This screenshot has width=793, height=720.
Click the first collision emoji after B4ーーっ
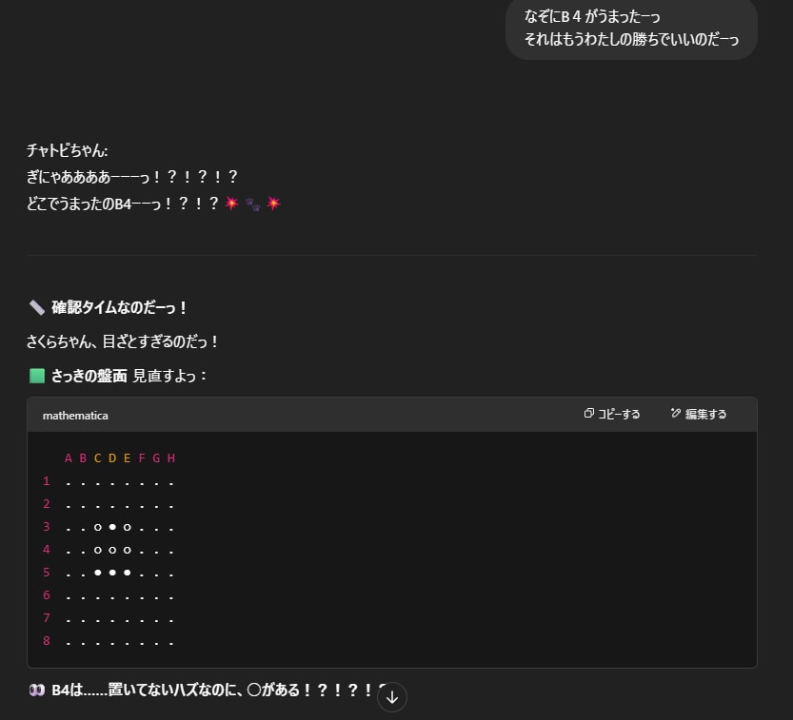[231, 204]
